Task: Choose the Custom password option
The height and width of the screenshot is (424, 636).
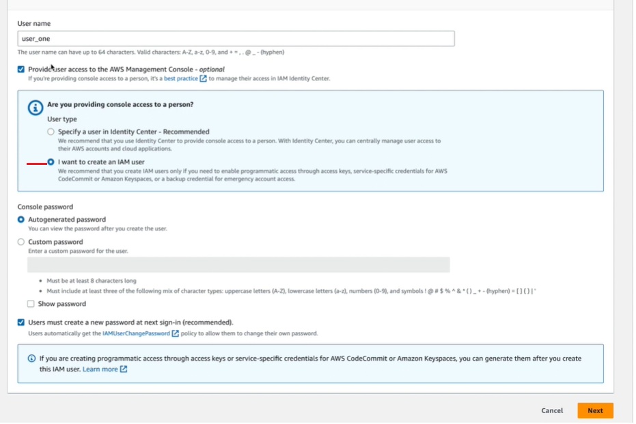Action: pos(21,242)
